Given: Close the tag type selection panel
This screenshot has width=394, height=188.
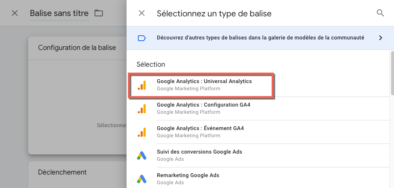Looking at the screenshot, I should click(x=142, y=13).
